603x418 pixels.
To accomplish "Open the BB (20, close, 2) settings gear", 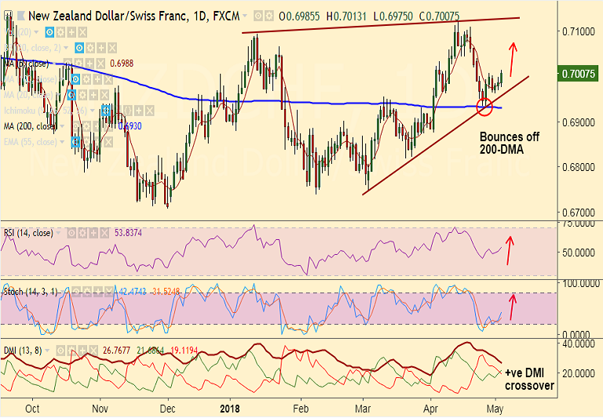I will coord(90,48).
